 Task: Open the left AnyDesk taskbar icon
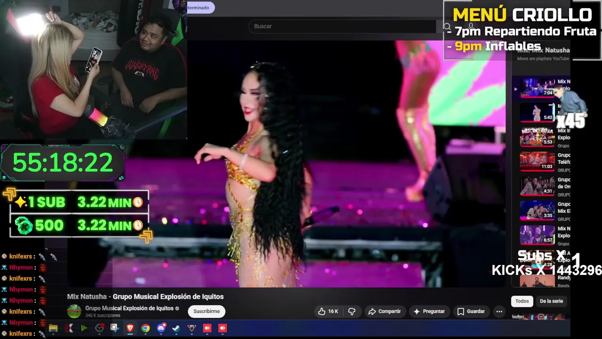(207, 328)
